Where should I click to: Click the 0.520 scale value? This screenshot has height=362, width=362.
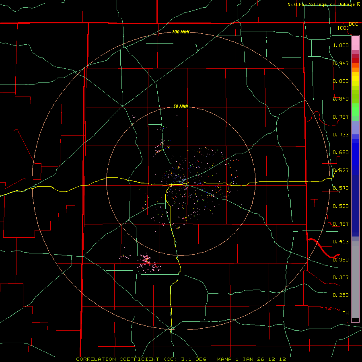click(341, 206)
